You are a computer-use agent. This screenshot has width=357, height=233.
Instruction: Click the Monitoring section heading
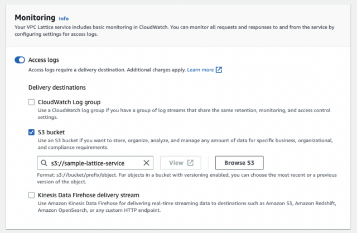click(x=35, y=17)
